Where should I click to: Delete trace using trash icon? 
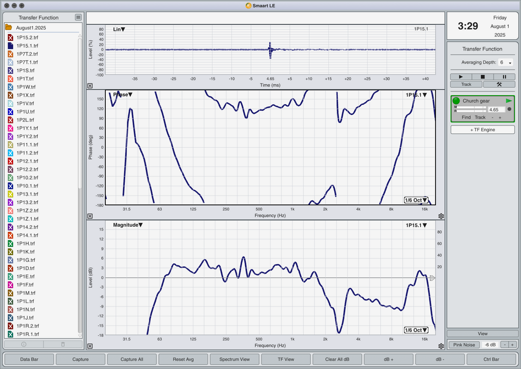(x=63, y=344)
